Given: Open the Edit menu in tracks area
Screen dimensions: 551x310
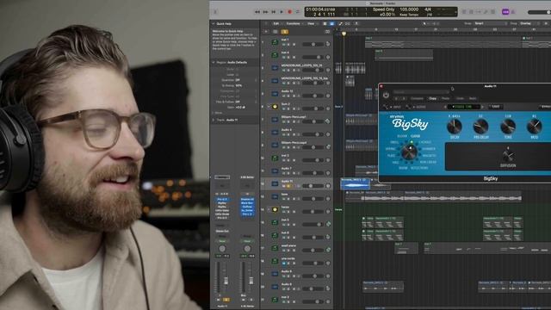Looking at the screenshot, I should point(276,23).
